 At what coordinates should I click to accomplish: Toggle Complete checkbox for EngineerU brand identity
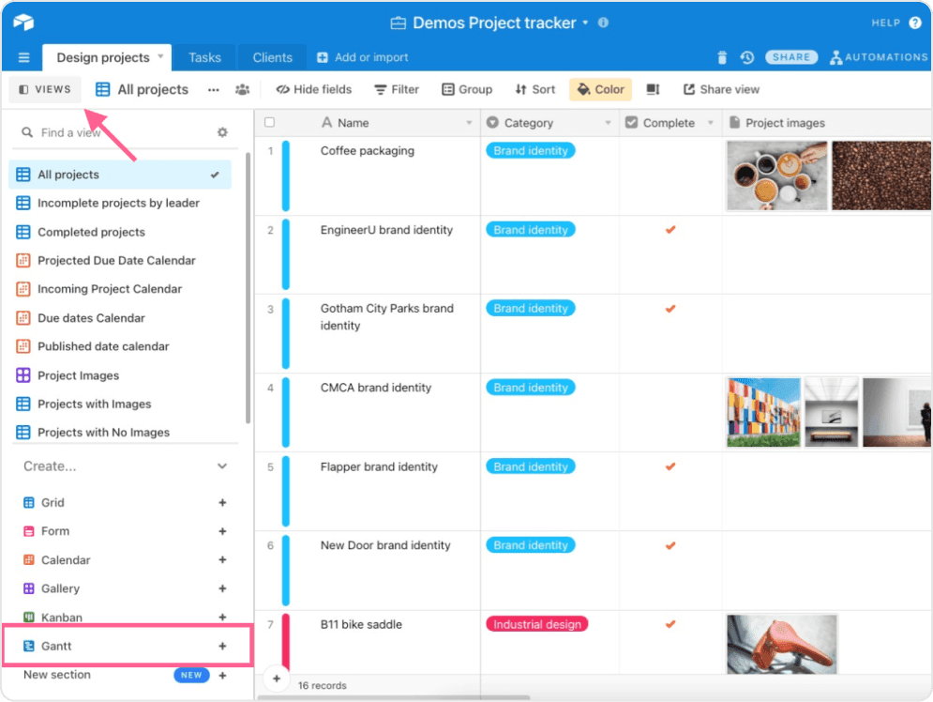click(670, 230)
